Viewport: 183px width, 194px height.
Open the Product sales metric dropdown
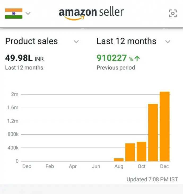(x=42, y=41)
